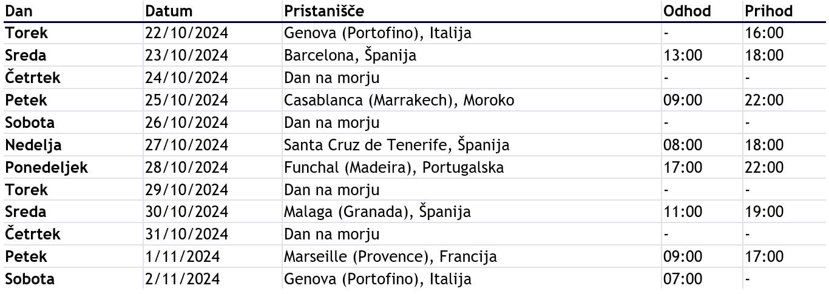Select the Barcelona, Španija cell
829x294 pixels.
pyautogui.click(x=350, y=55)
